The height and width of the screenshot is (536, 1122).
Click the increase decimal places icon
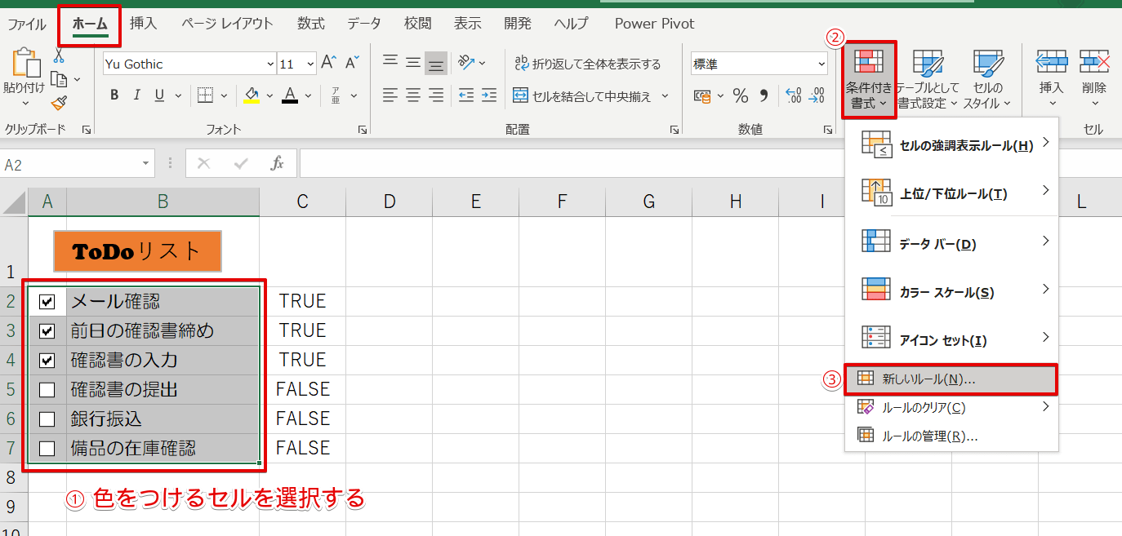pos(794,96)
